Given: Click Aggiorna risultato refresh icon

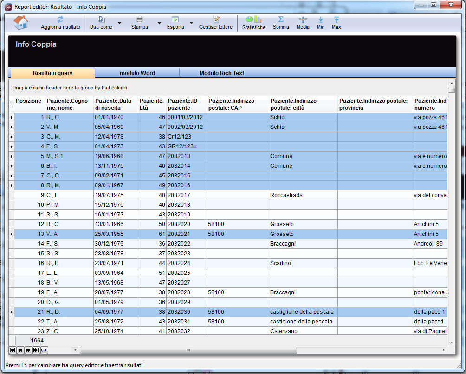Looking at the screenshot, I should coord(60,19).
